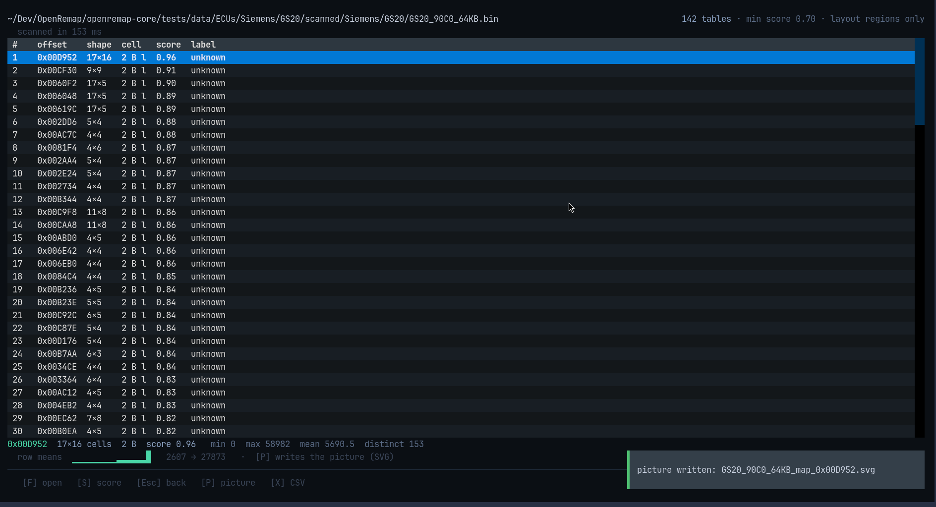Select the table row at offset 0x00619C

(x=461, y=109)
